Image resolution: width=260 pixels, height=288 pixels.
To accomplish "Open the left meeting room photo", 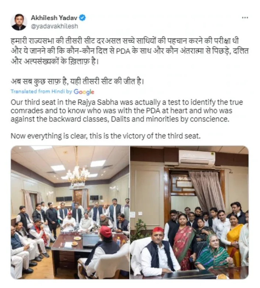I will pos(70,213).
